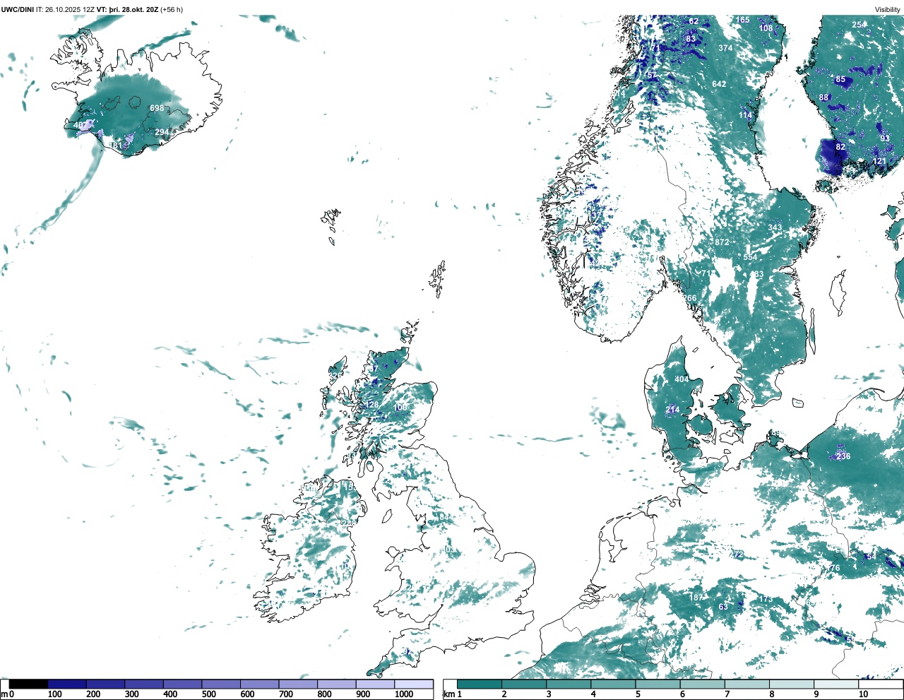
Task: Click the 'km' unit label on legend
Action: click(x=448, y=694)
